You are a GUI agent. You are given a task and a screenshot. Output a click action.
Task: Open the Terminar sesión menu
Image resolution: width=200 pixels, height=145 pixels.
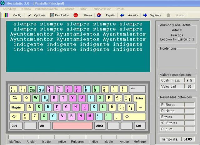coord(102,9)
